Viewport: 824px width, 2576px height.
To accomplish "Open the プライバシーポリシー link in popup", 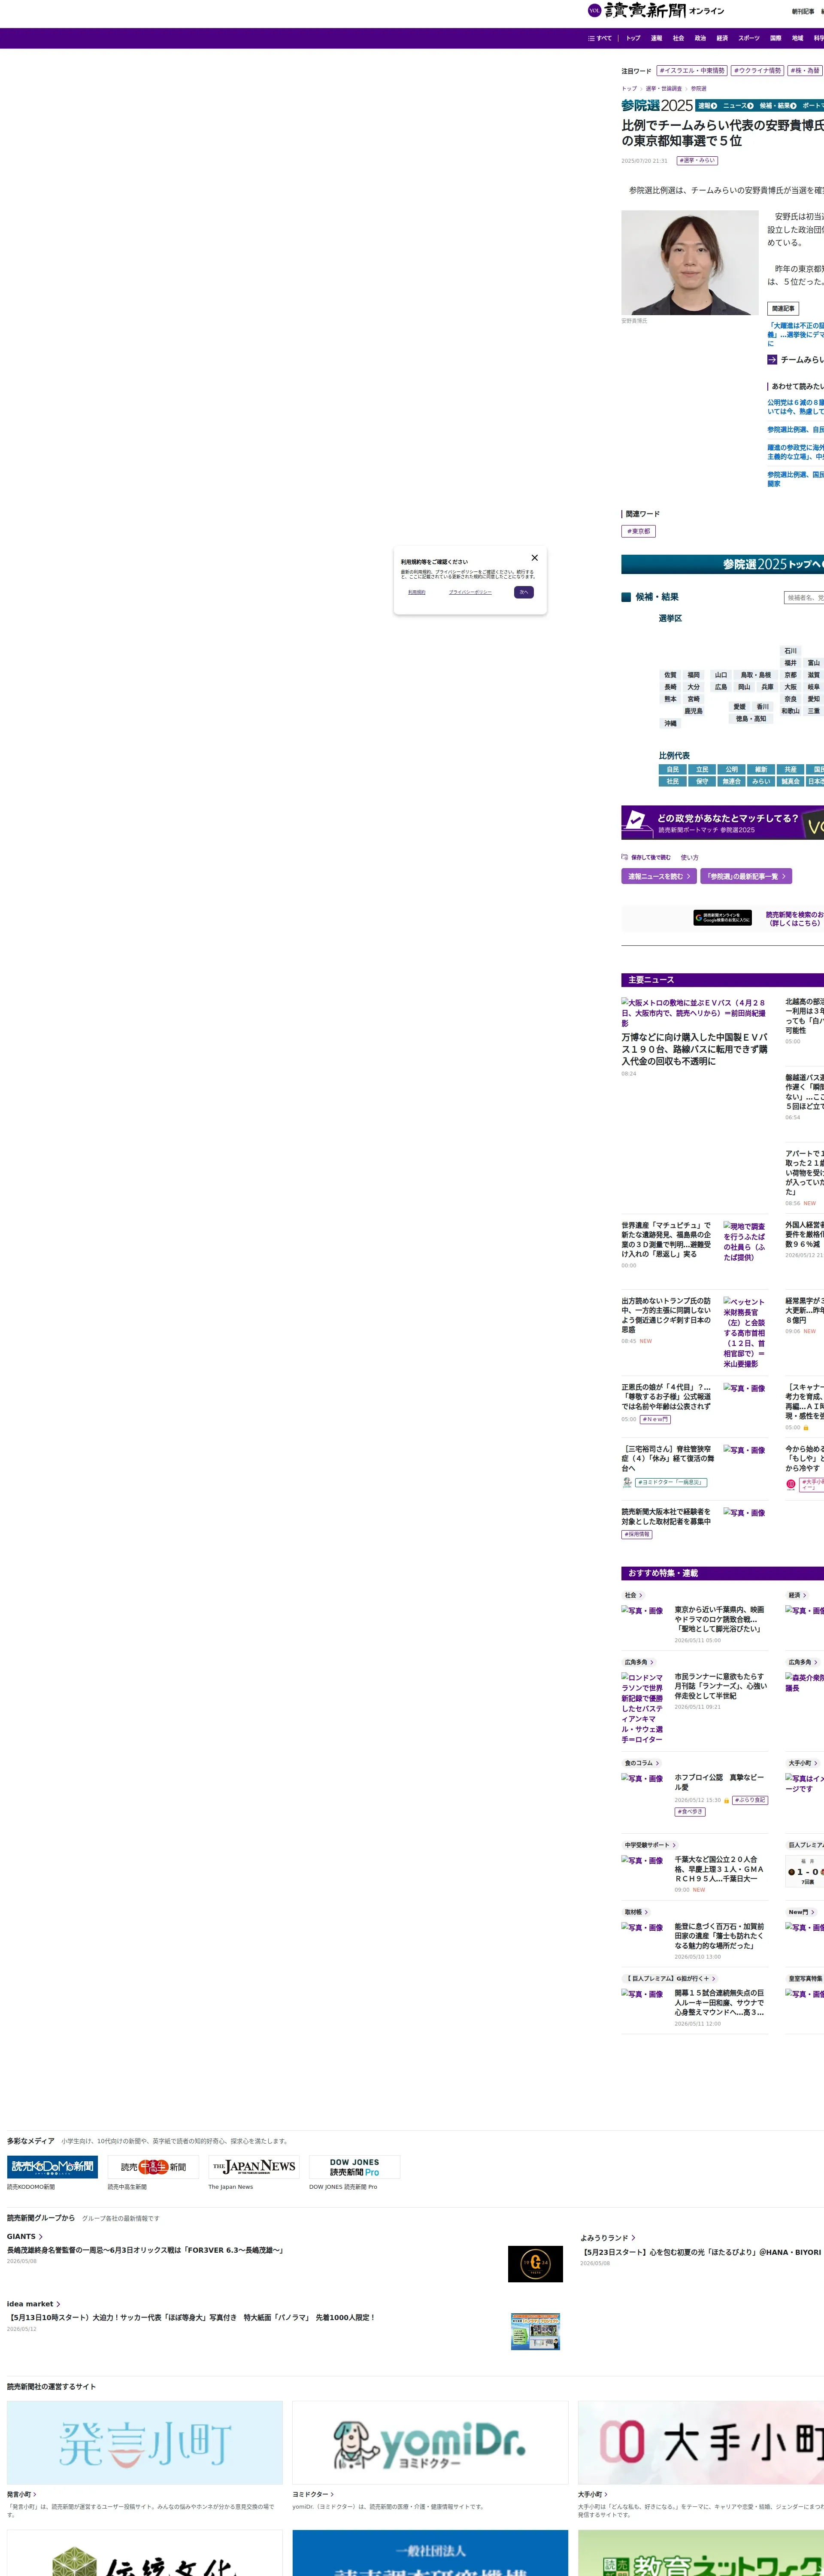I will pos(470,592).
